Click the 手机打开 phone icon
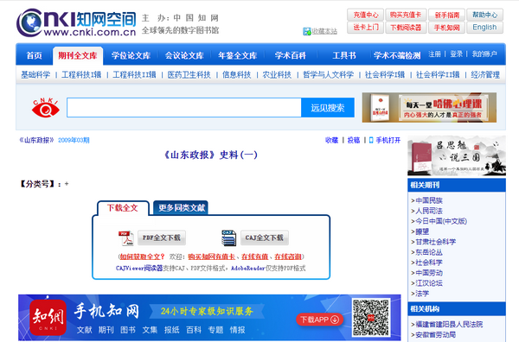 [371, 140]
